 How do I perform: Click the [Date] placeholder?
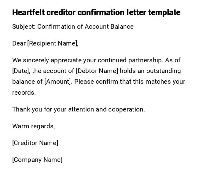(21, 71)
